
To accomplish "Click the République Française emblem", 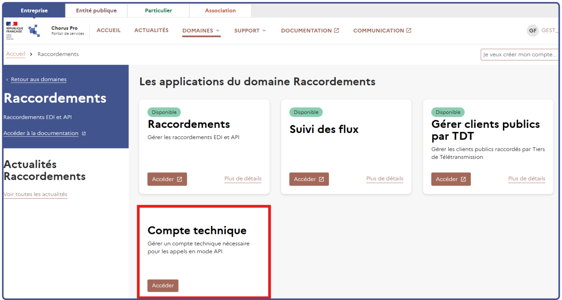I will [x=14, y=30].
